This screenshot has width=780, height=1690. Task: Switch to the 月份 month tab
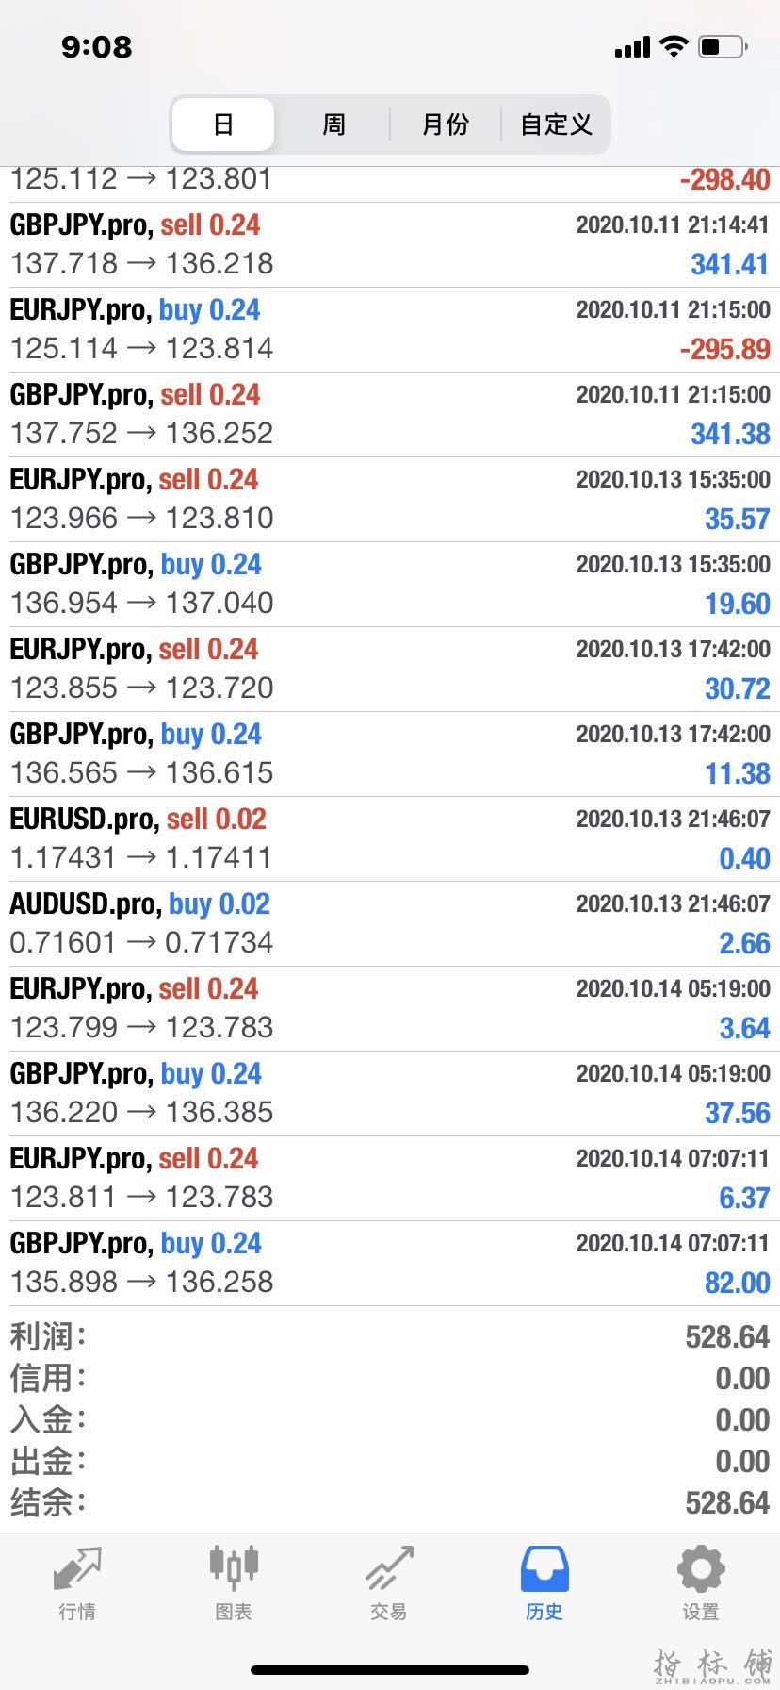point(445,124)
